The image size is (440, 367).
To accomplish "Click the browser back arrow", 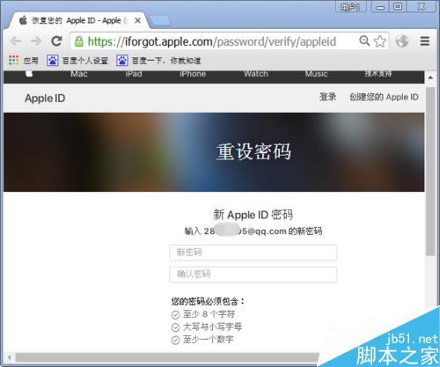I will (16, 41).
